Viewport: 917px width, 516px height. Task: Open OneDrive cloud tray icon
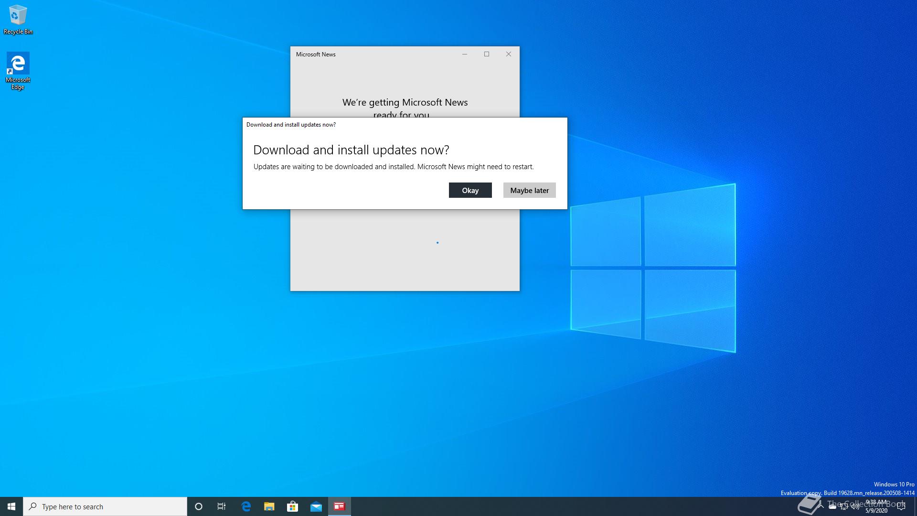[832, 507]
